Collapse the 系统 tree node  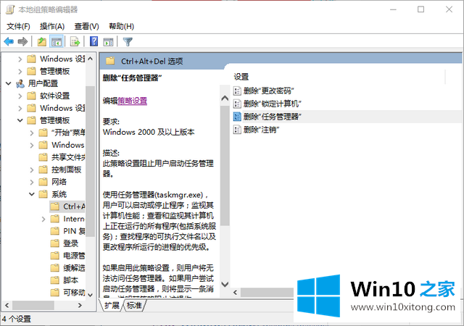[x=32, y=194]
